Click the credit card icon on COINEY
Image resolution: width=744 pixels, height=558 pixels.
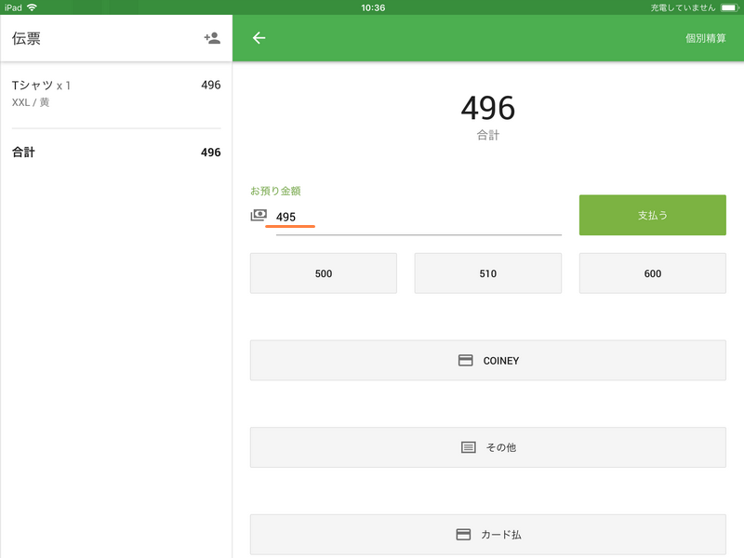pyautogui.click(x=466, y=360)
